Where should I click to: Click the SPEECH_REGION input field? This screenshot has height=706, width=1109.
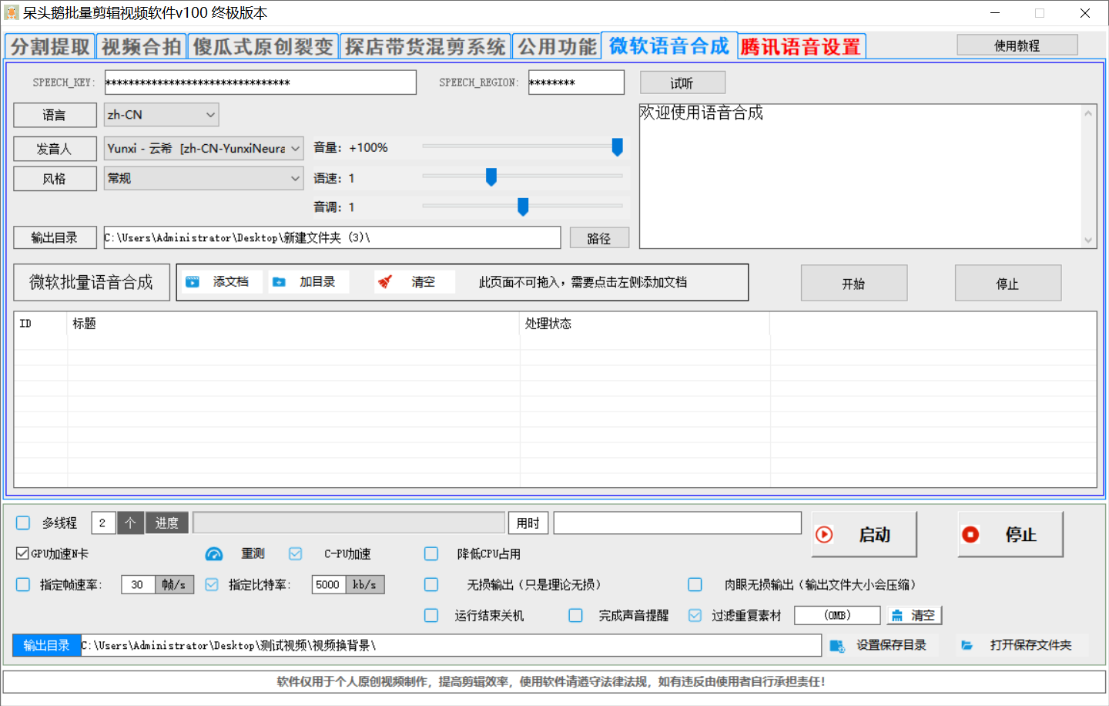tap(576, 82)
